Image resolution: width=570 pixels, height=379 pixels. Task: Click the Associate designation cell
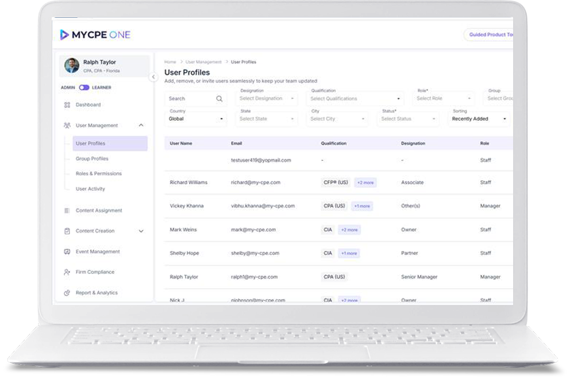[x=412, y=183]
